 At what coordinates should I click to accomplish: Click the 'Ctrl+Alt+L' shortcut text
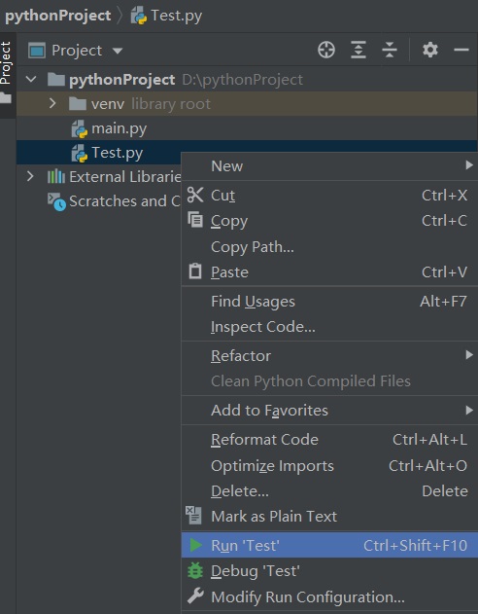point(429,440)
